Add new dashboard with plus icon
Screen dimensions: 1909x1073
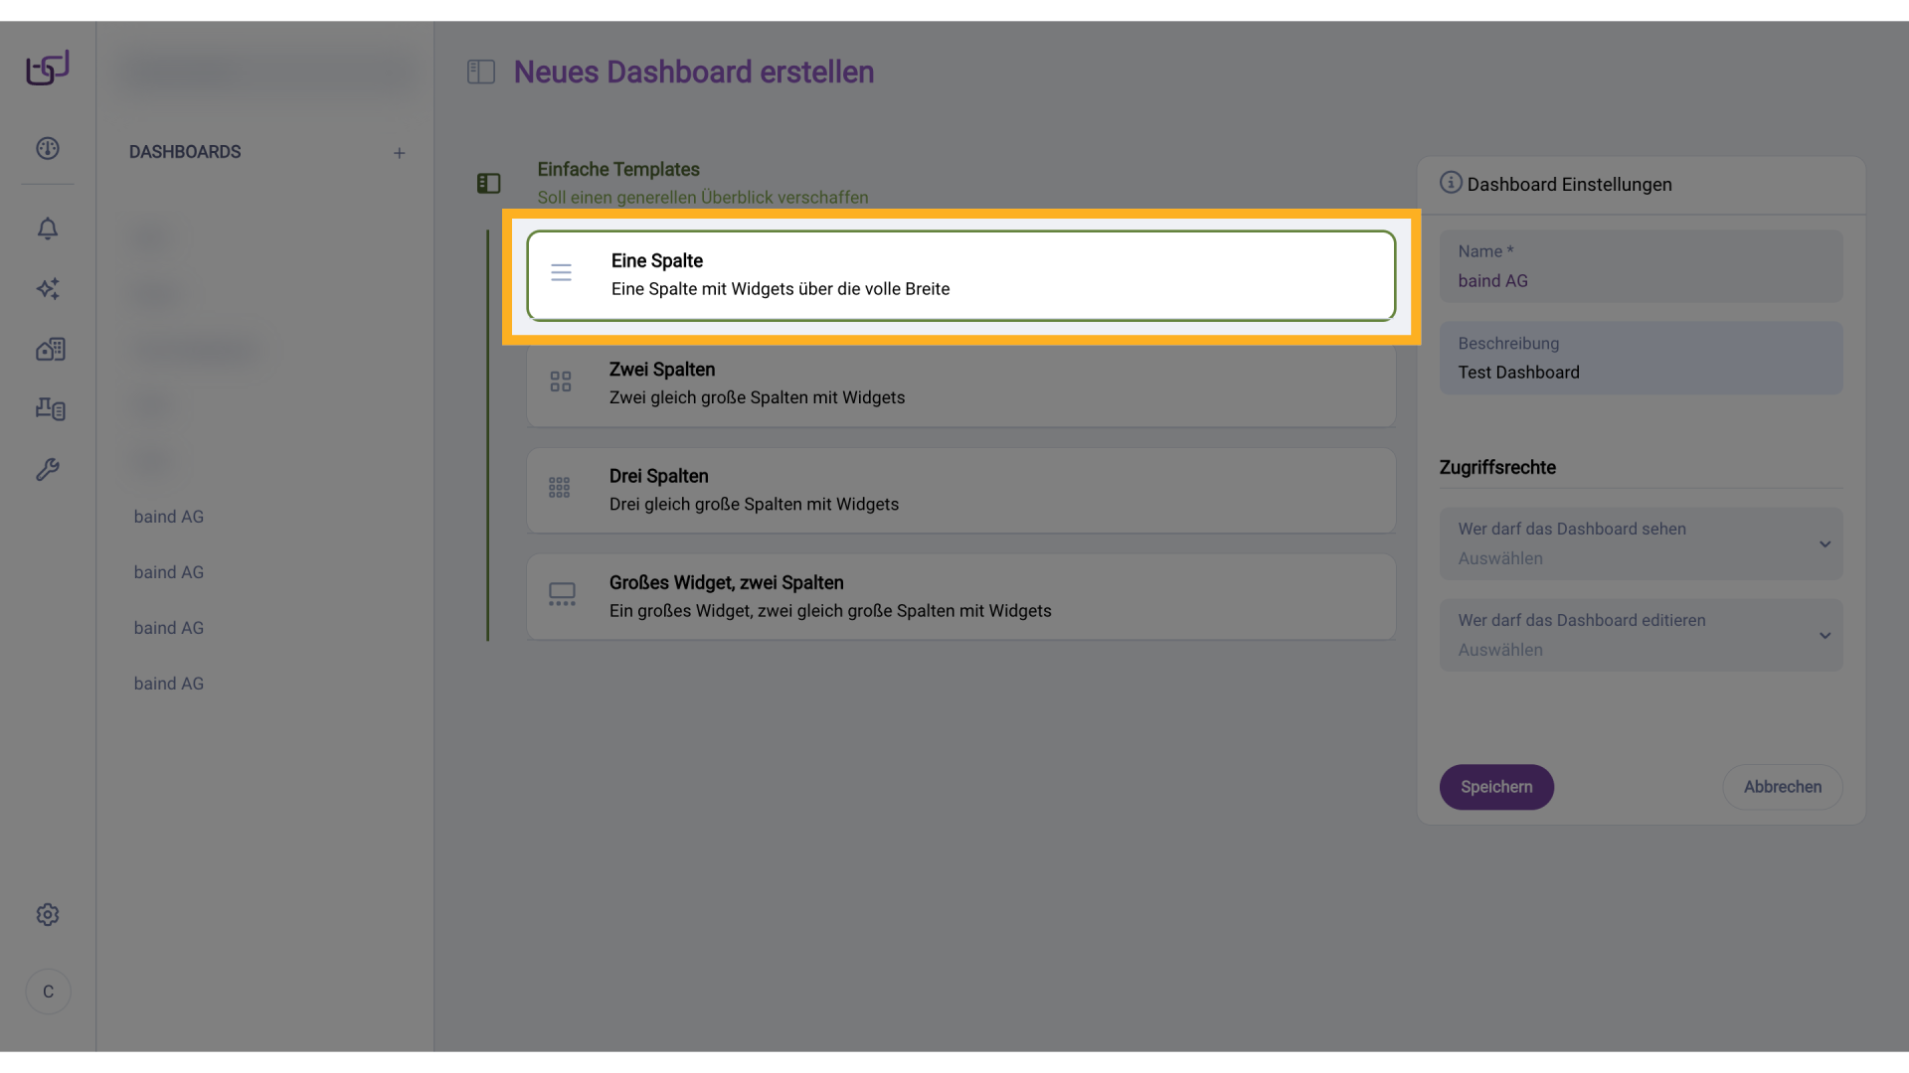[399, 153]
